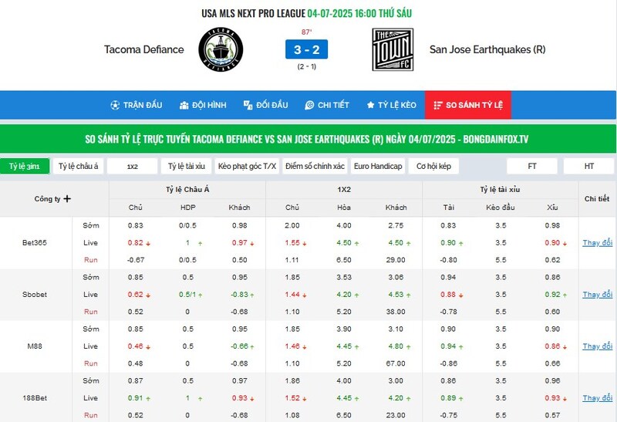Click M88 Live away odds 4.80
This screenshot has height=422, width=617.
(396, 346)
